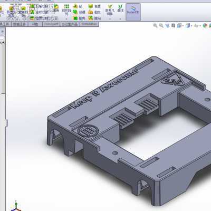Viewport: 211px width, 211px height.
Task: Select the Intersect (相交) tool
Action: 94,12
